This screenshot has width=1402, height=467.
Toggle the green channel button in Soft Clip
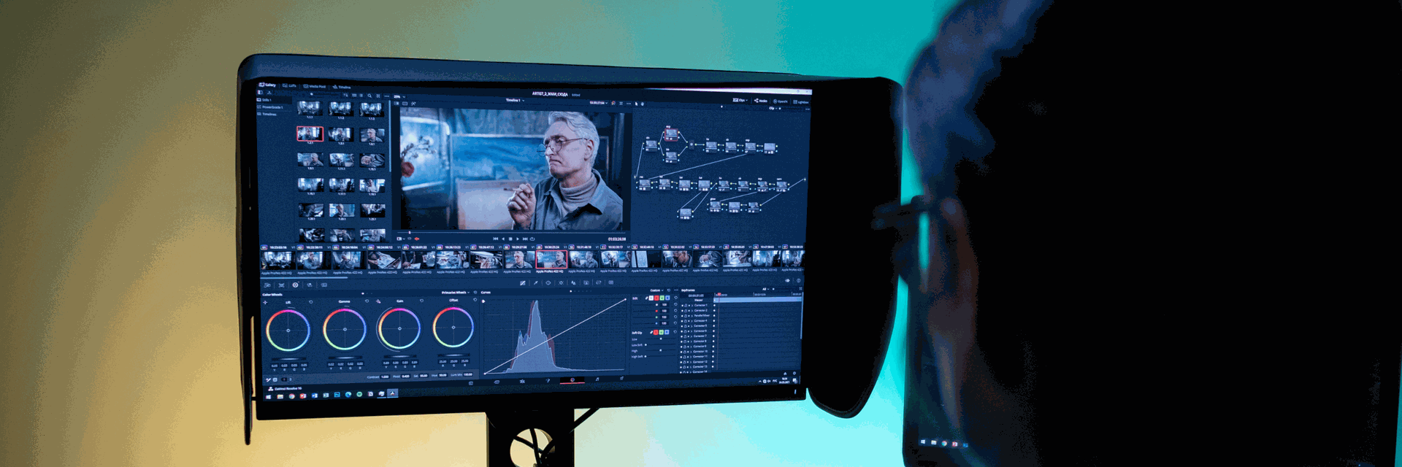pos(661,333)
